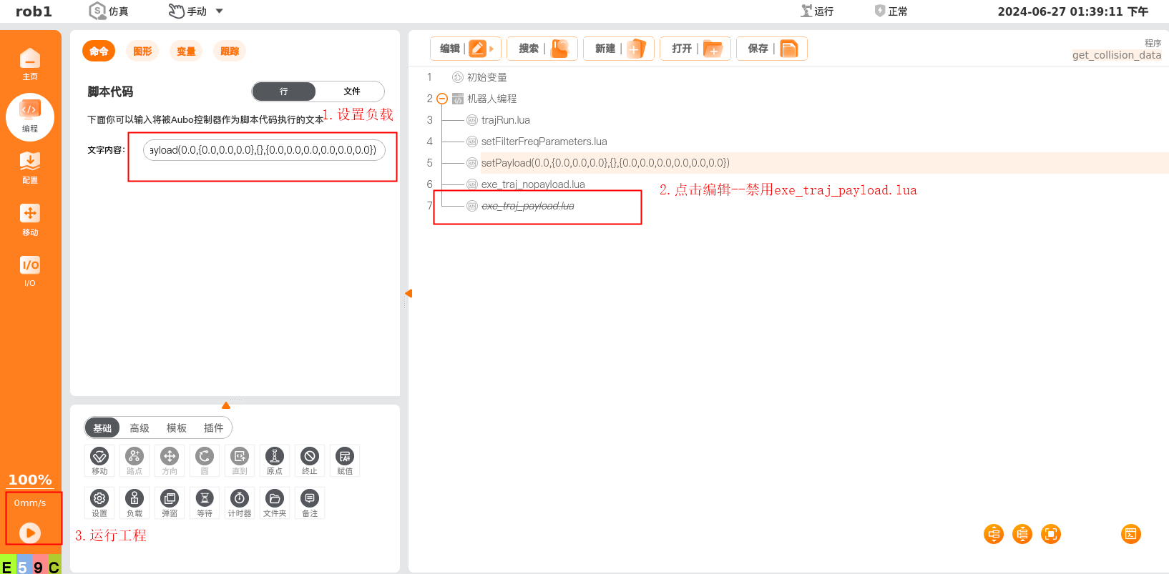Switch script code mode to 文件 (file)
Image resolution: width=1169 pixels, height=574 pixels.
point(351,91)
